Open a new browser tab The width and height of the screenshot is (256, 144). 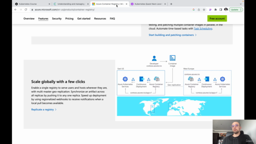tap(171, 4)
